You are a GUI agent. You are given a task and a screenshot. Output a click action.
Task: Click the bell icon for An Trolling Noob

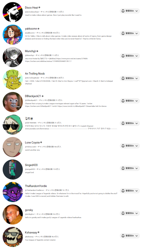pyautogui.click(x=123, y=78)
